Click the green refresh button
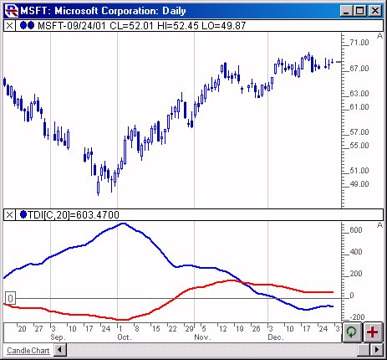387x360 pixels. [x=352, y=332]
